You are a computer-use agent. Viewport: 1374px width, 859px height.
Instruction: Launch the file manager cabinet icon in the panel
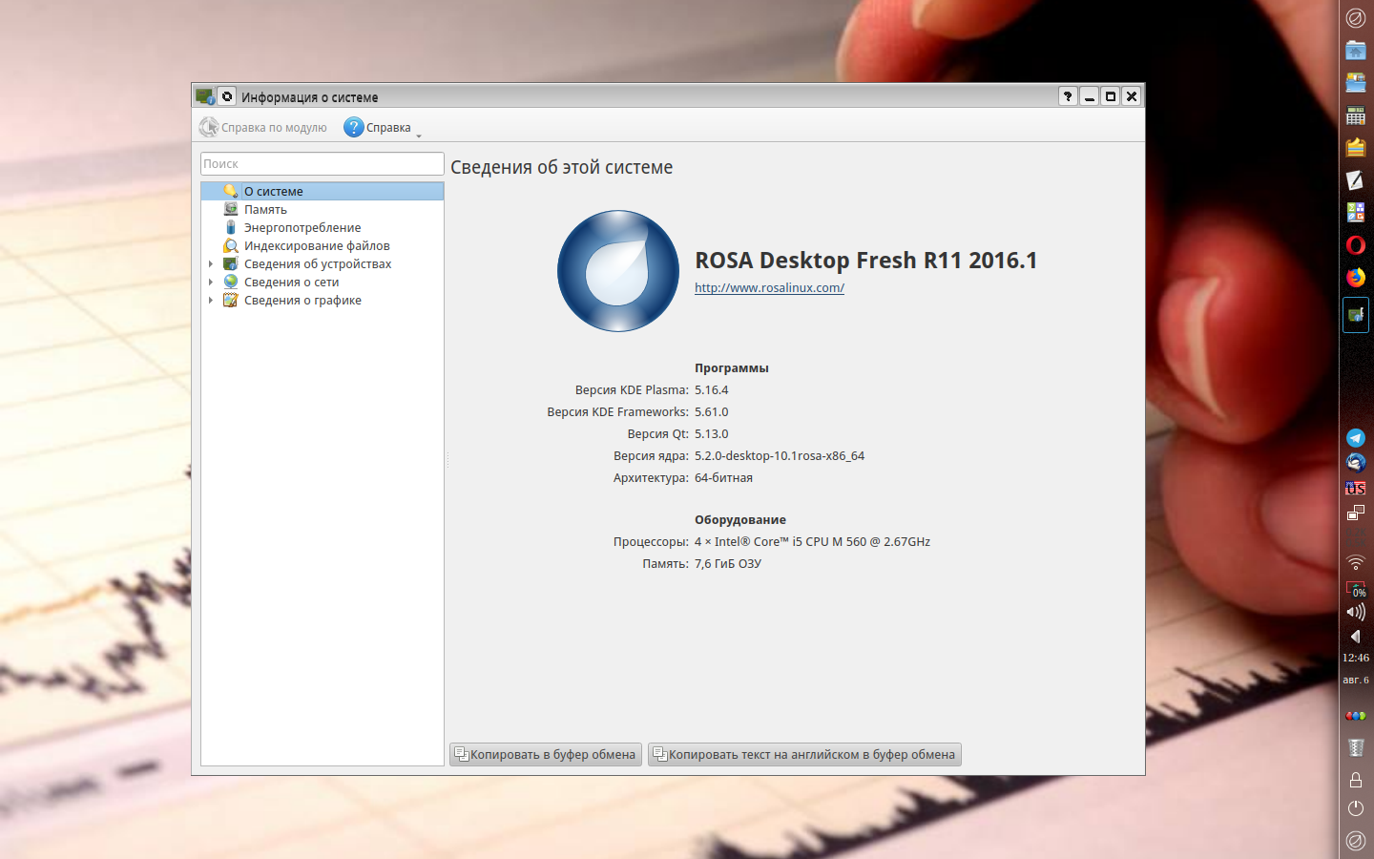[x=1356, y=83]
